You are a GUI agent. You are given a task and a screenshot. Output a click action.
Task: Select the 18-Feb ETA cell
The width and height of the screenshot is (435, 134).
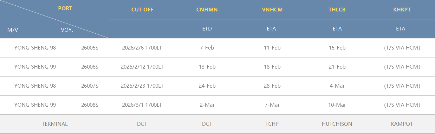tap(272, 67)
